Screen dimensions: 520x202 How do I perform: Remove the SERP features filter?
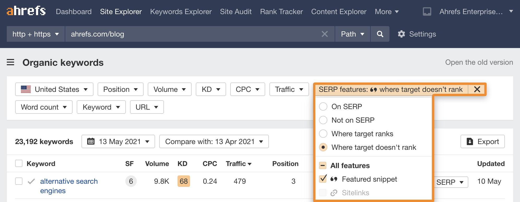click(477, 89)
